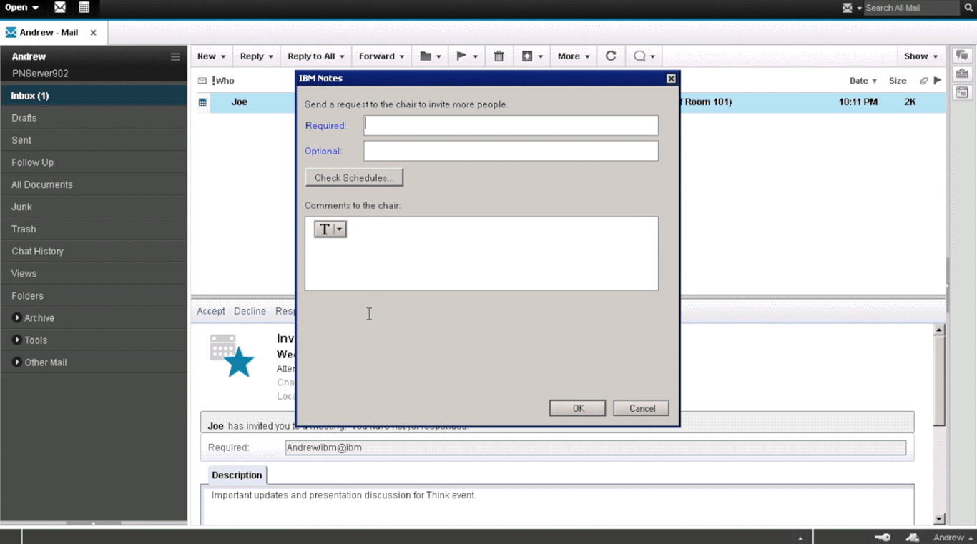This screenshot has height=544, width=977.
Task: Open the day-at-a-glance calendar side icon
Action: [x=962, y=92]
